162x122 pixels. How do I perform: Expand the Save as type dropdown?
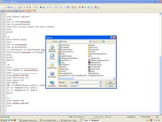pyautogui.click(x=100, y=86)
